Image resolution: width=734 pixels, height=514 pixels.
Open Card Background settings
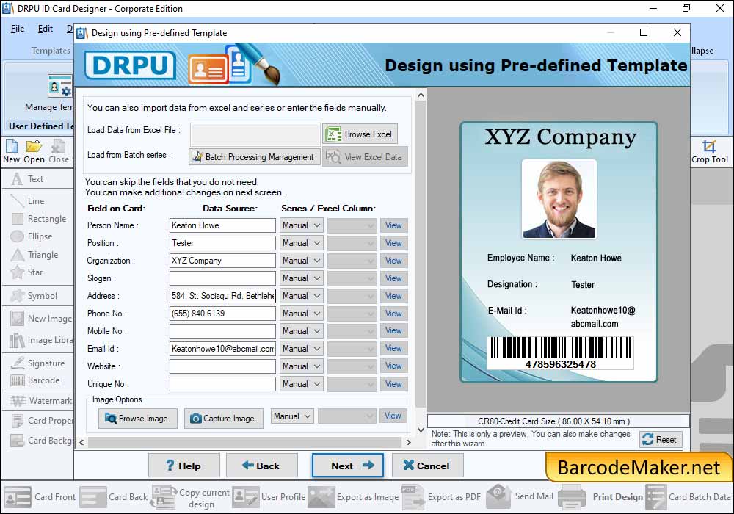(x=41, y=440)
